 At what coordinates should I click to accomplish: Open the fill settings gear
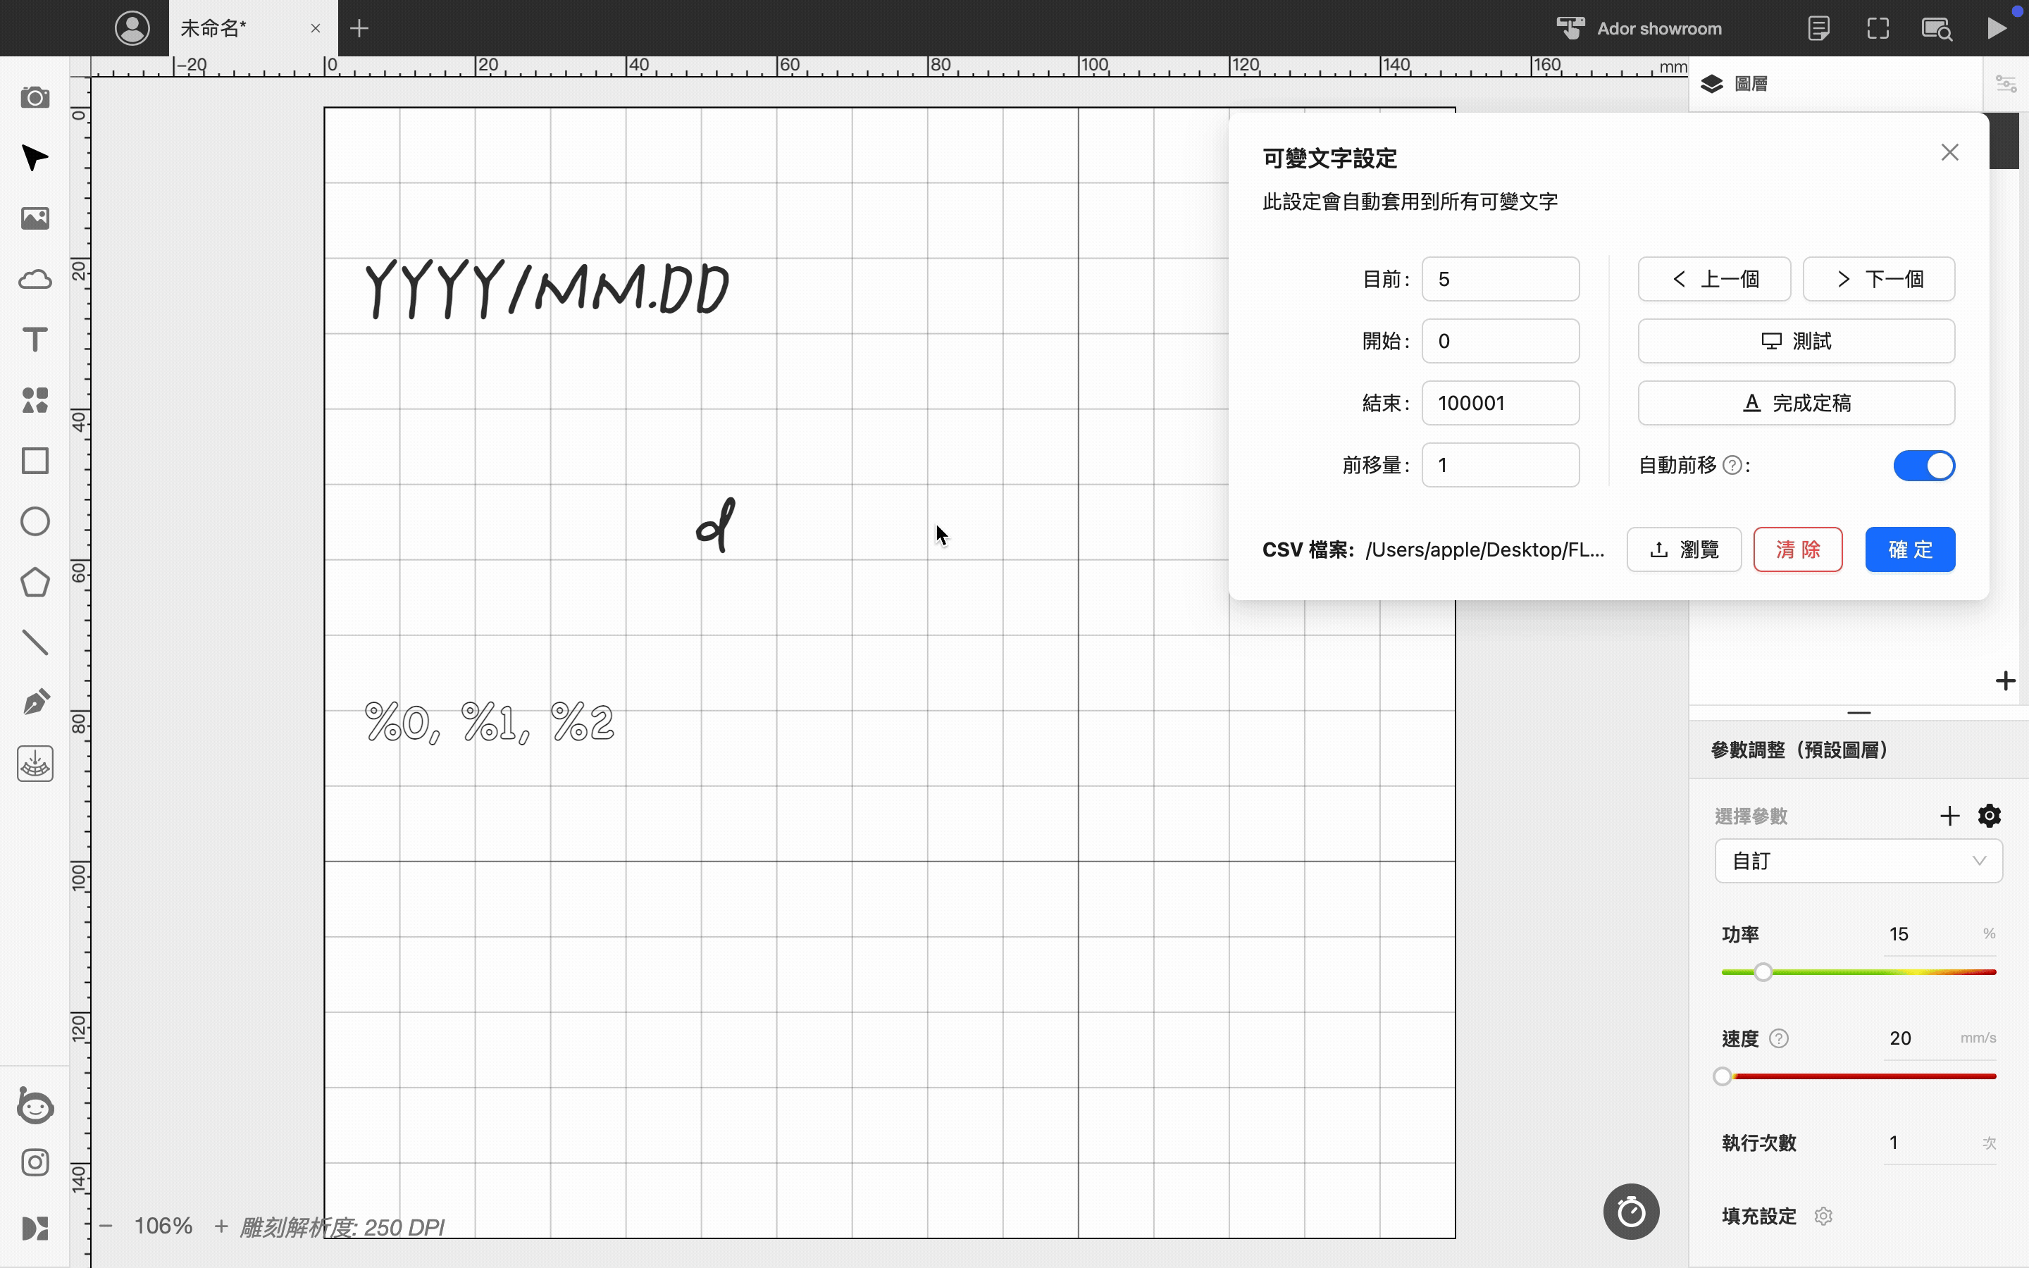pos(1823,1216)
